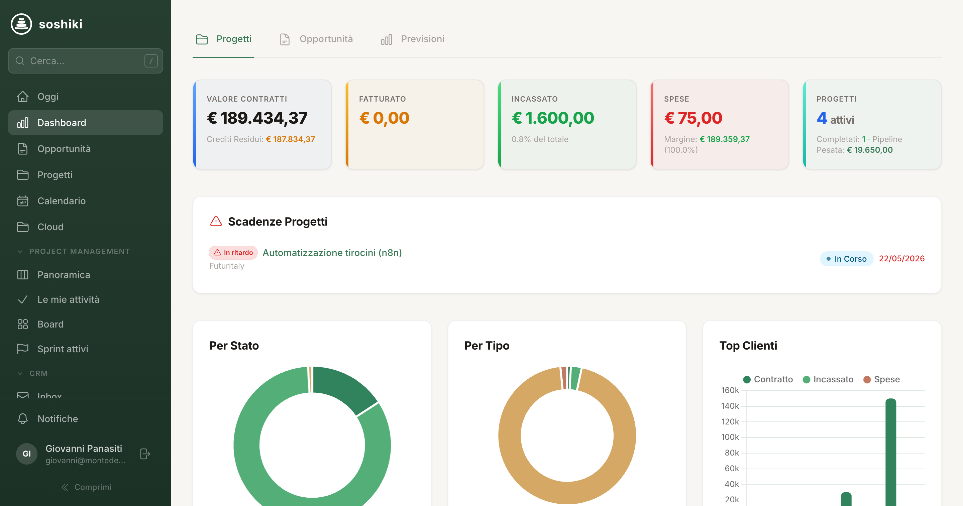
Task: Click the logout icon next to Giovanni Panasiti
Action: [x=145, y=454]
